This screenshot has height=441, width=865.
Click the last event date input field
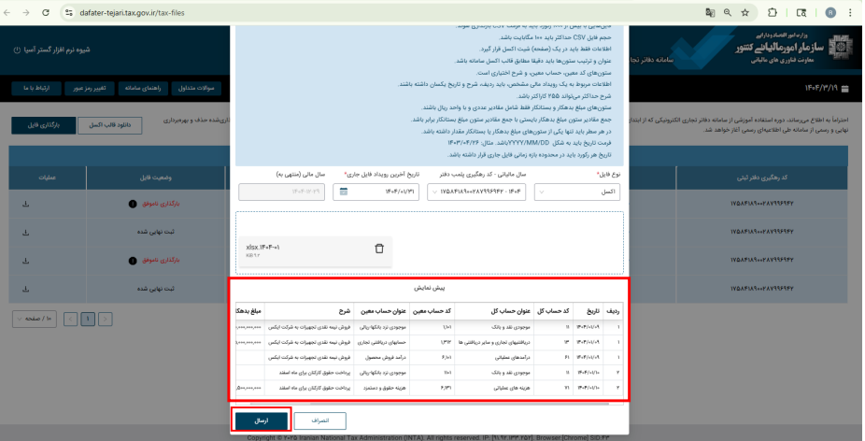[376, 192]
